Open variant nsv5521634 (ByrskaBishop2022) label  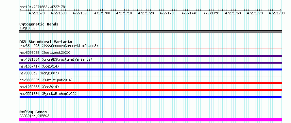click(48, 94)
